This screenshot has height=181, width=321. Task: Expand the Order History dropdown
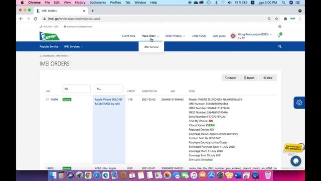coord(175,36)
